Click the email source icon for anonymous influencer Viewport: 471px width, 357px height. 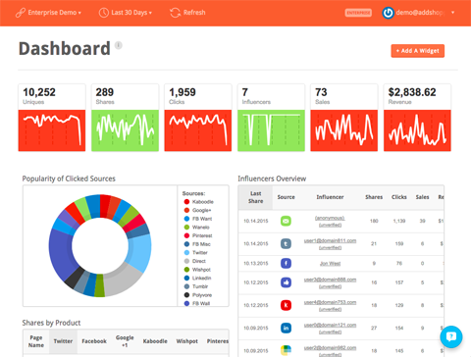tap(286, 221)
